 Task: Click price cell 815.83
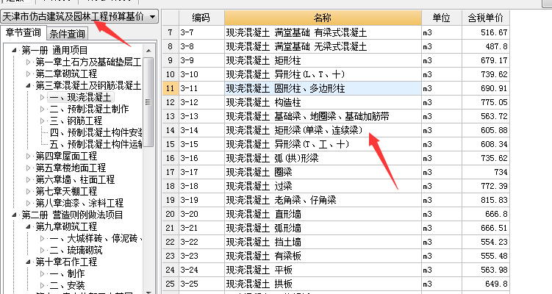pyautogui.click(x=485, y=200)
